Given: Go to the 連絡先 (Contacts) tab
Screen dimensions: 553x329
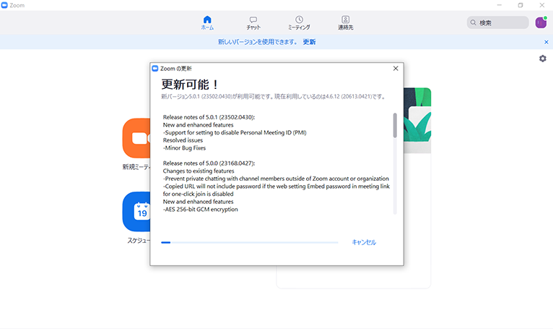Looking at the screenshot, I should [x=346, y=22].
